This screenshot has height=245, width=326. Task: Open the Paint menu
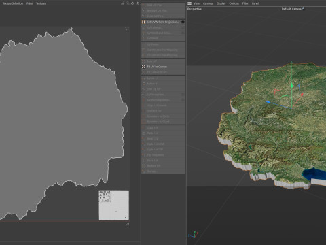tap(30, 3)
